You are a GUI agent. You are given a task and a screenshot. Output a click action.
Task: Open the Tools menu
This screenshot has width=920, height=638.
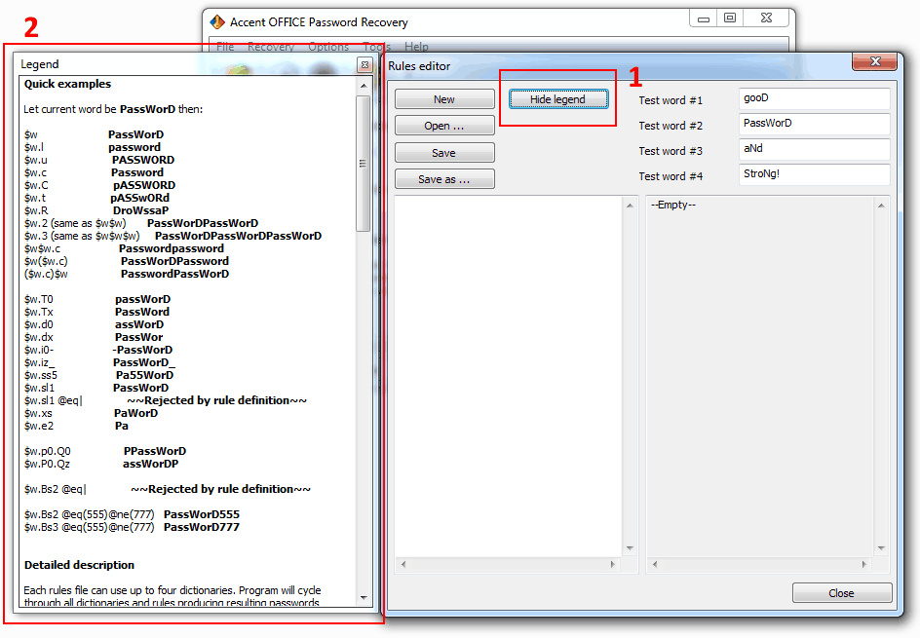(x=376, y=47)
